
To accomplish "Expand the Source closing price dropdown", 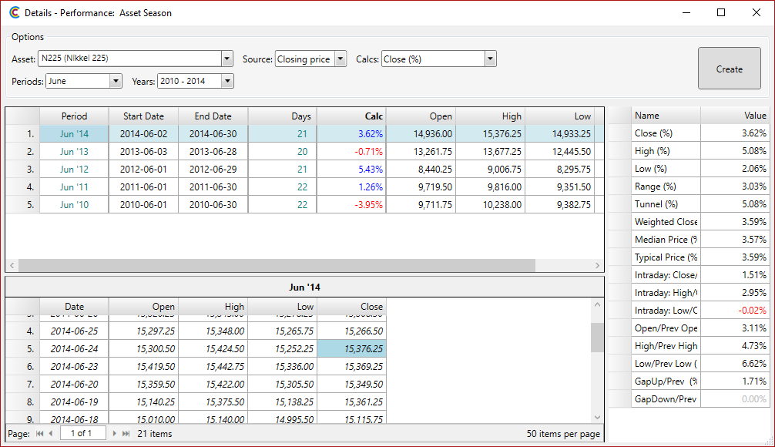I will click(x=340, y=59).
